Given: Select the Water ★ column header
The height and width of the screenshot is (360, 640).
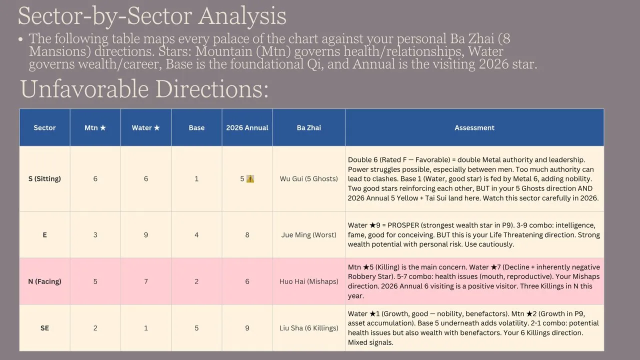Looking at the screenshot, I should (146, 127).
